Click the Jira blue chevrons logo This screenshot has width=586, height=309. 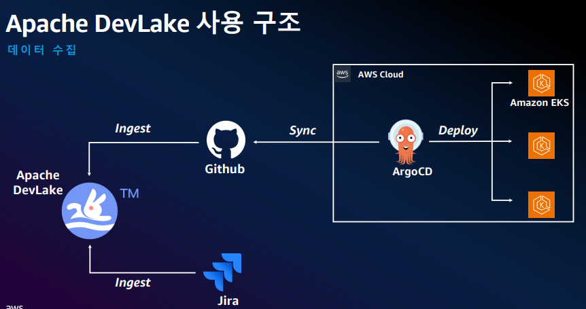click(223, 272)
